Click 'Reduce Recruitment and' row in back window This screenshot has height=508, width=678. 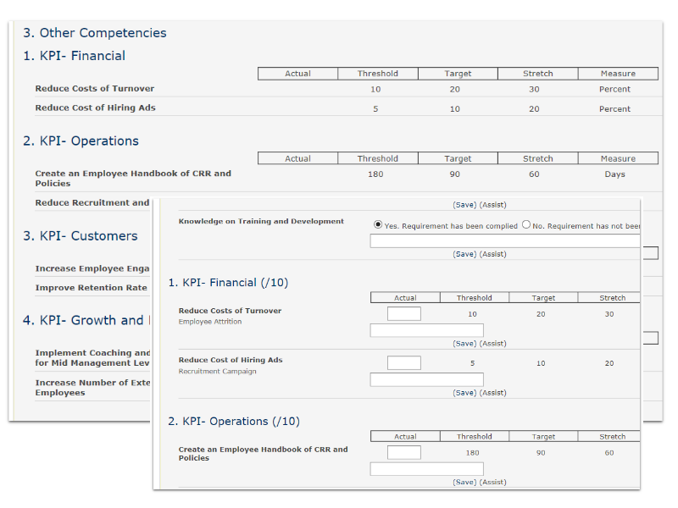[x=92, y=202]
